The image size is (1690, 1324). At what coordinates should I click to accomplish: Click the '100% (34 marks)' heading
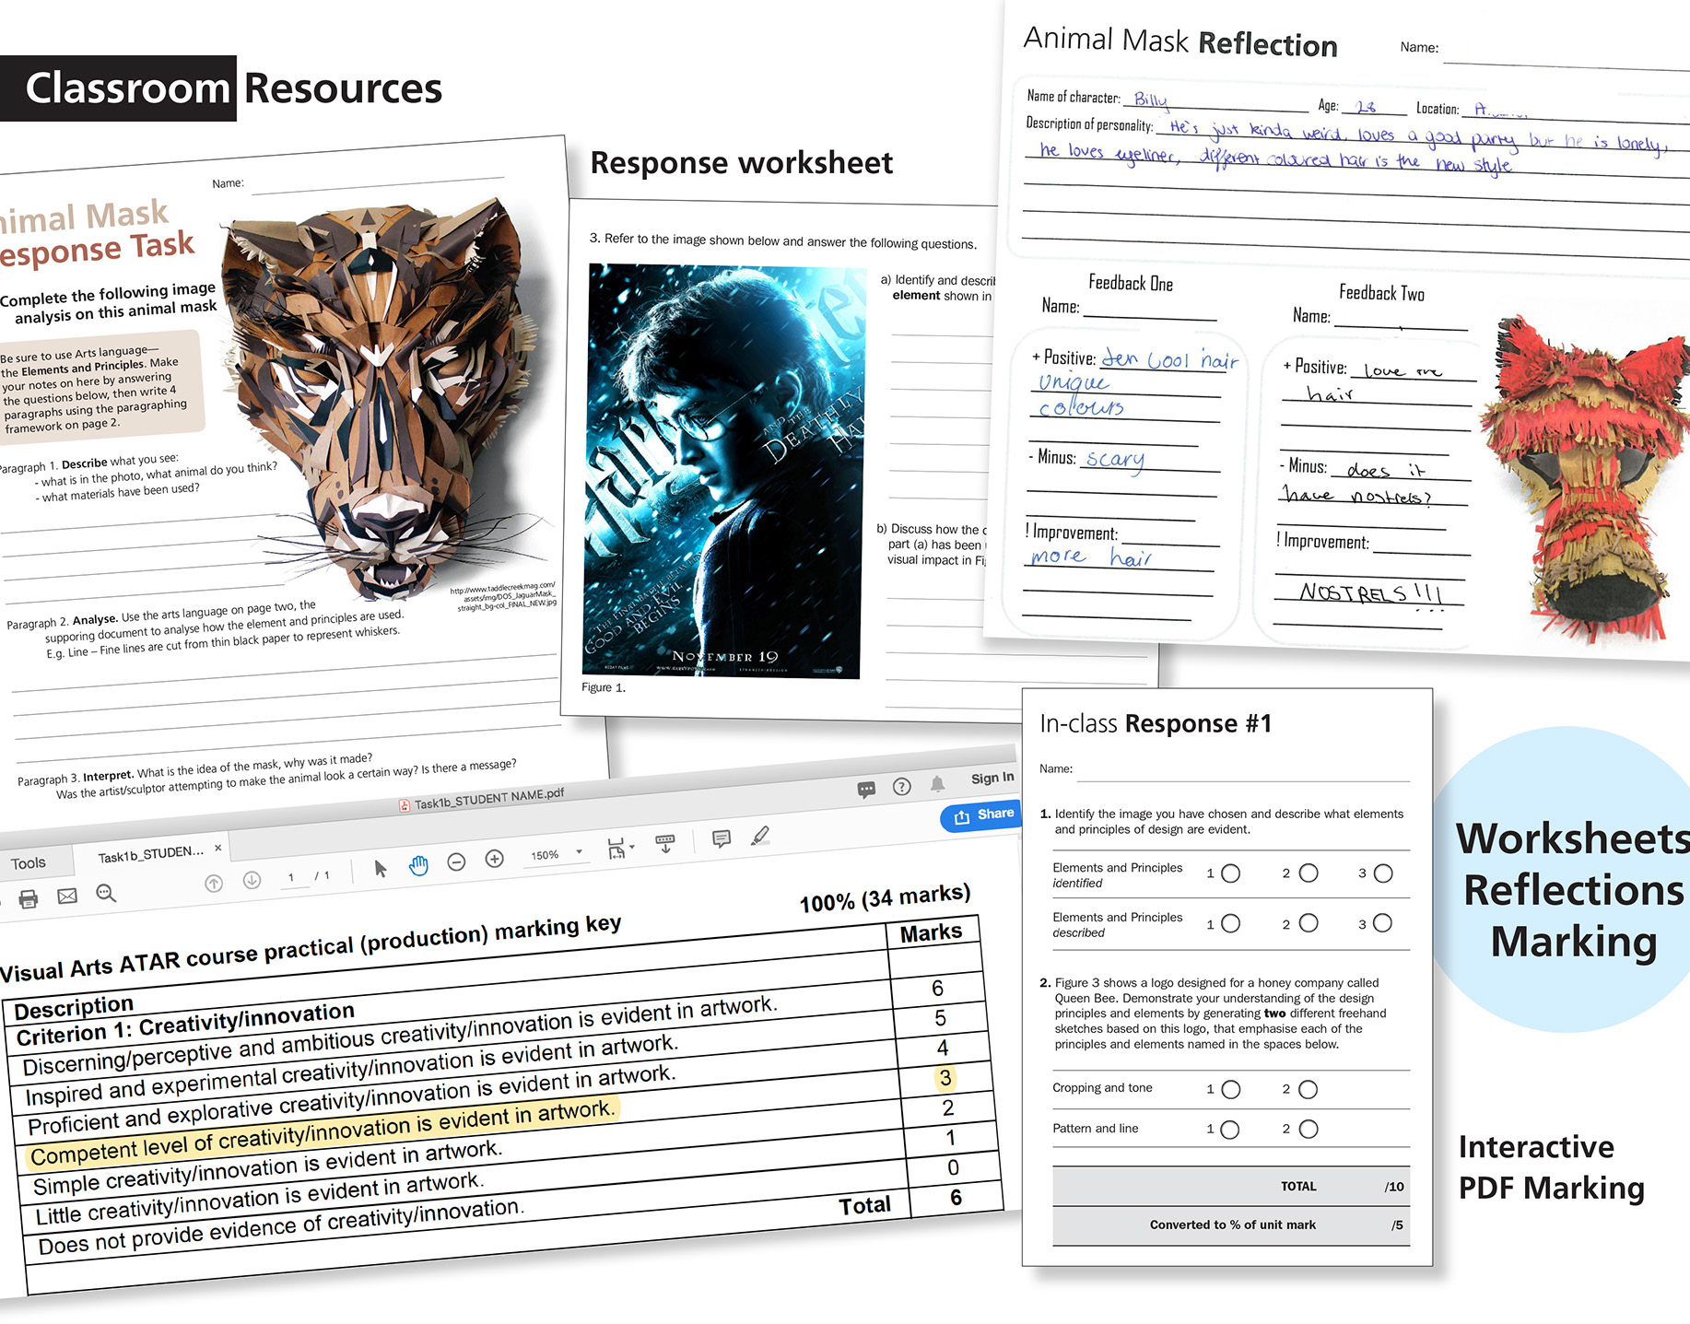click(885, 898)
